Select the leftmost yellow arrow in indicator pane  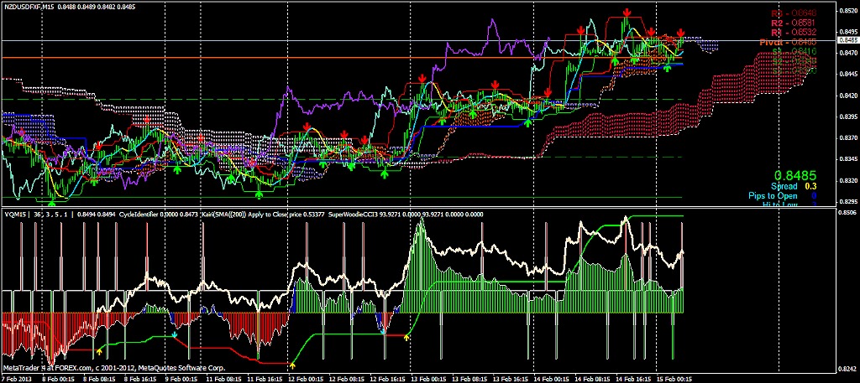(x=100, y=347)
